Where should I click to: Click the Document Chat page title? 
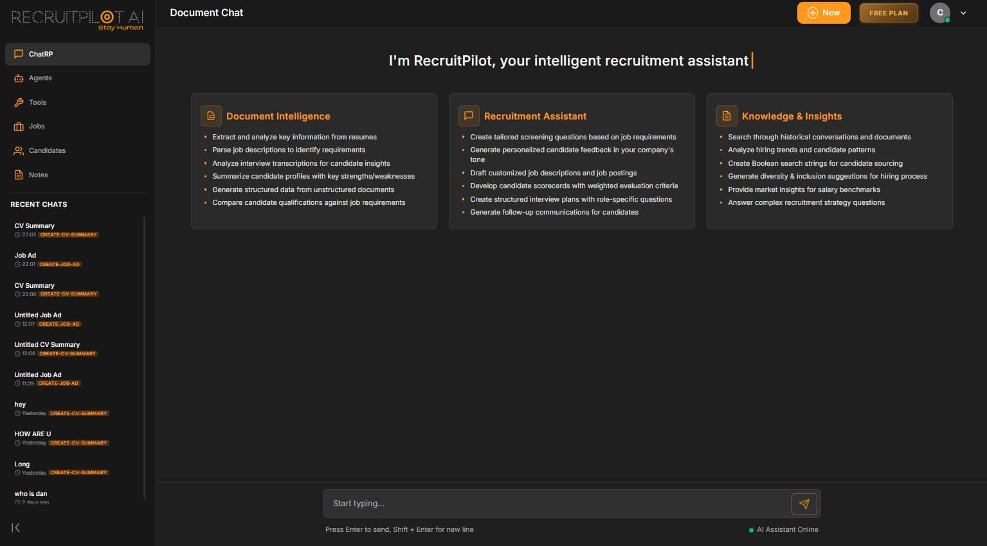click(206, 13)
